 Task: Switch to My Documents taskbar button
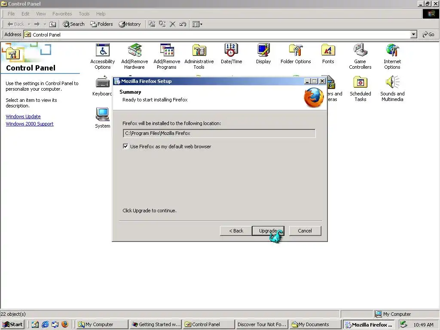click(x=315, y=324)
